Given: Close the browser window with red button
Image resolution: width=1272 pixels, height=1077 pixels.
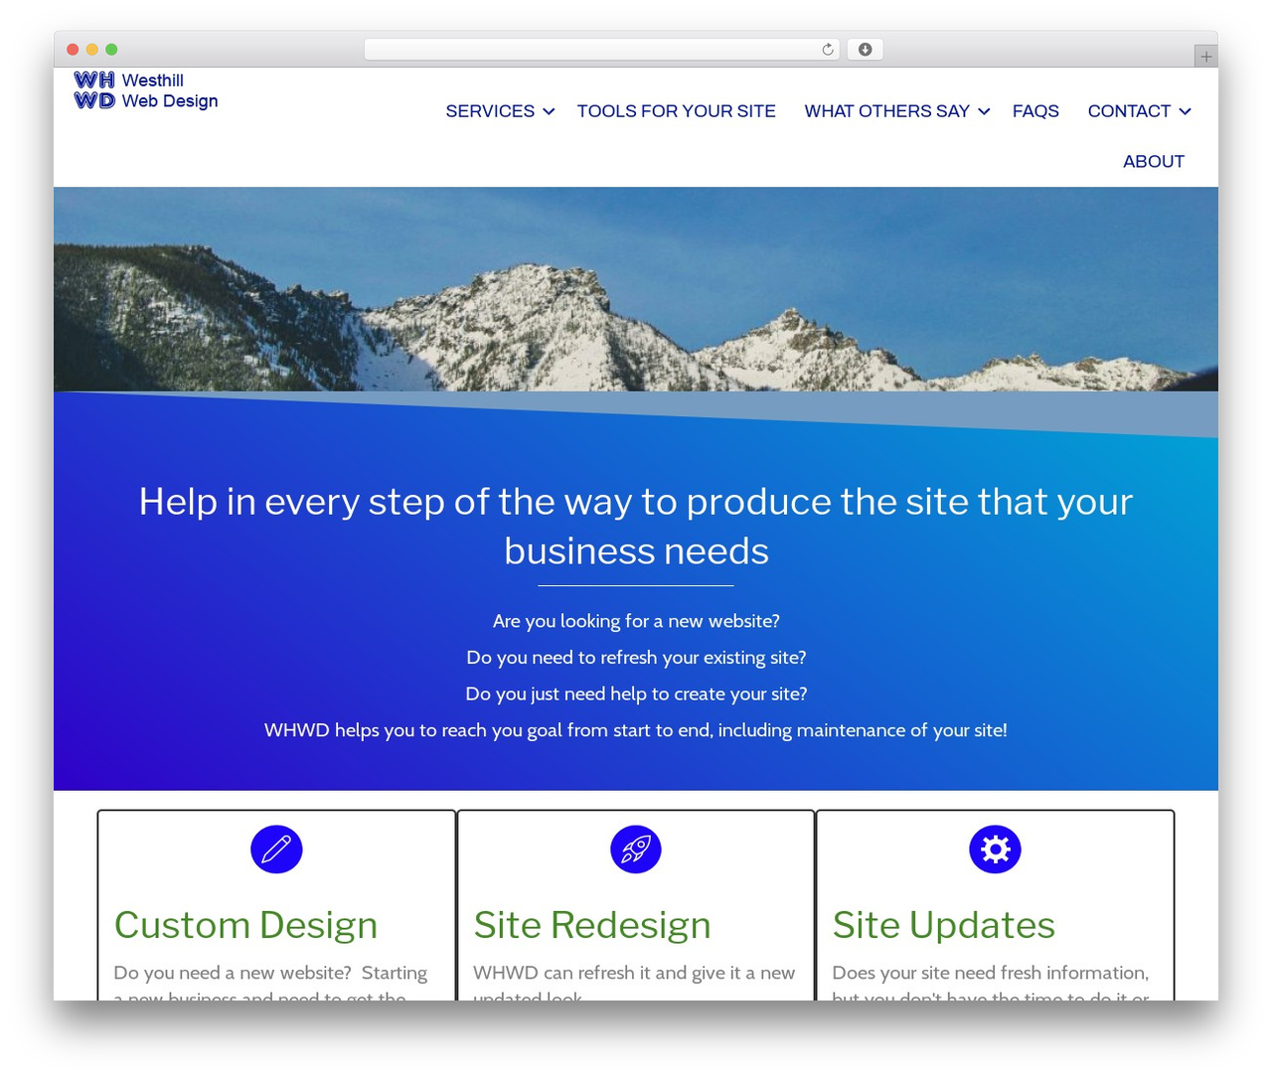Looking at the screenshot, I should pos(73,50).
